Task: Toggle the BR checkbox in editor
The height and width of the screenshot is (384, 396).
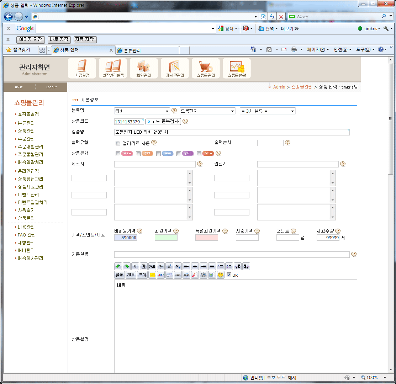Action: pos(229,275)
